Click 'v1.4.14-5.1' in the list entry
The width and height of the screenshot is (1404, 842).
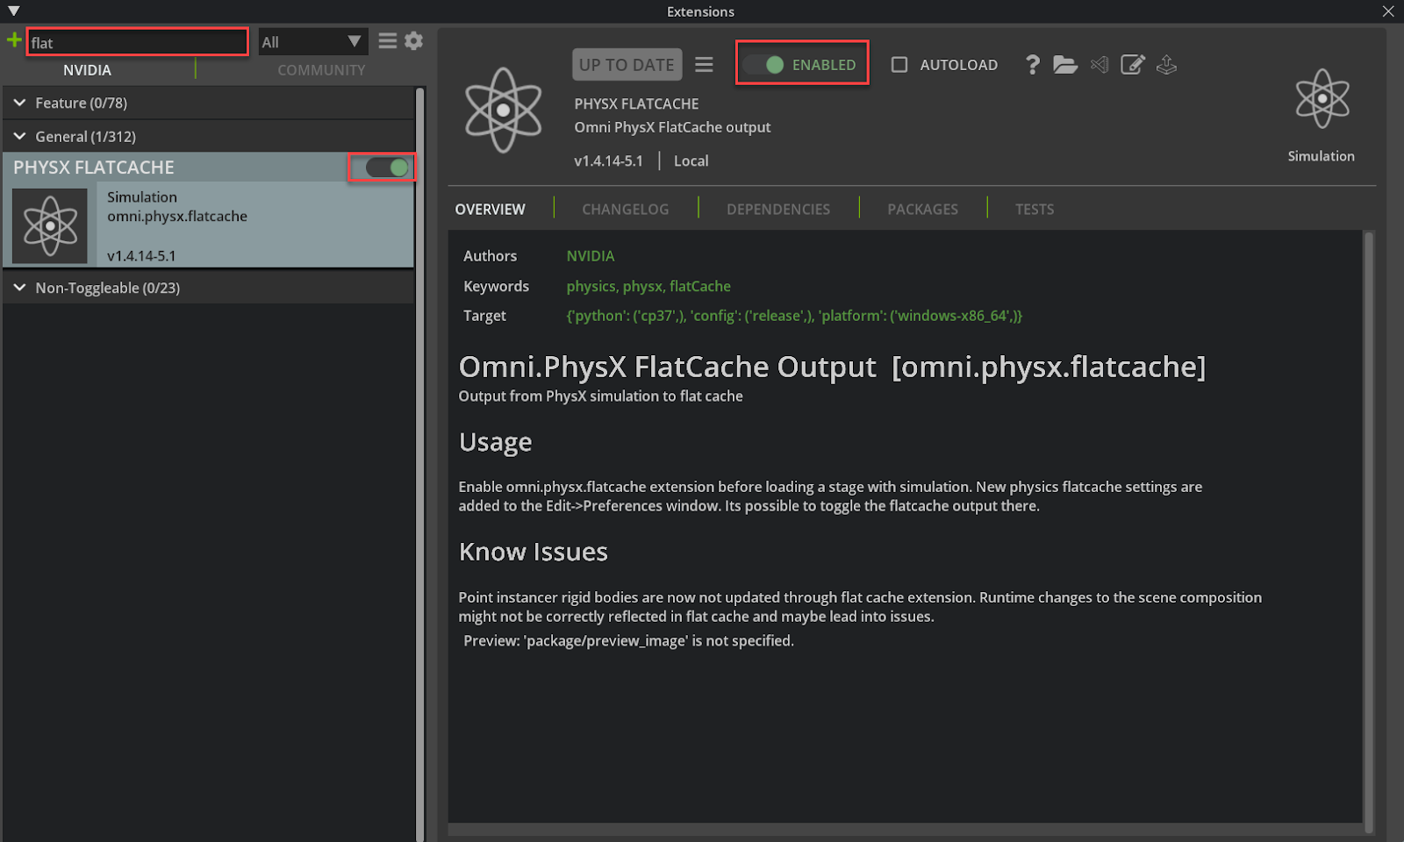141,256
